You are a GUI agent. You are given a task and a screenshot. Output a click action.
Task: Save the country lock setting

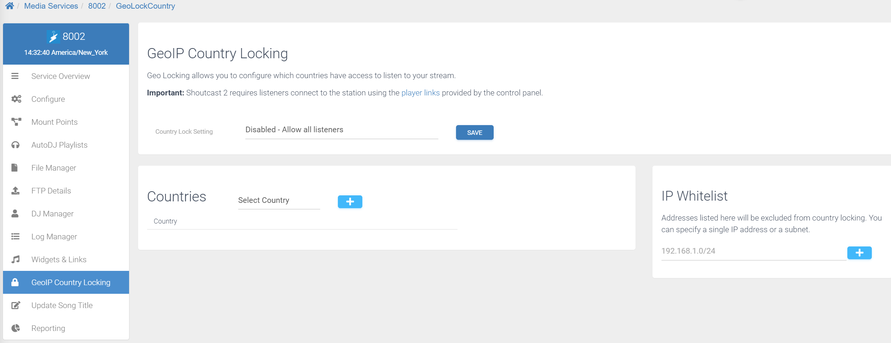point(474,133)
